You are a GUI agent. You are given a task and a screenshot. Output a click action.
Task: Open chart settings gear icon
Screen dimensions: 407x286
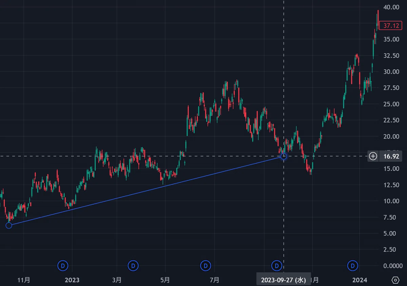395,280
